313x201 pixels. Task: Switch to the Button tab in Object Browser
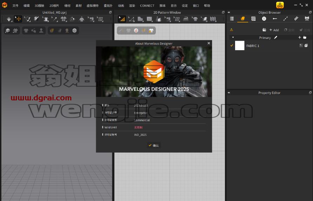click(x=264, y=19)
